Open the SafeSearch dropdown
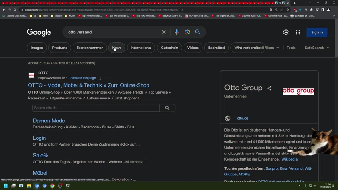Screen dimensions: 338x190 [316, 47]
